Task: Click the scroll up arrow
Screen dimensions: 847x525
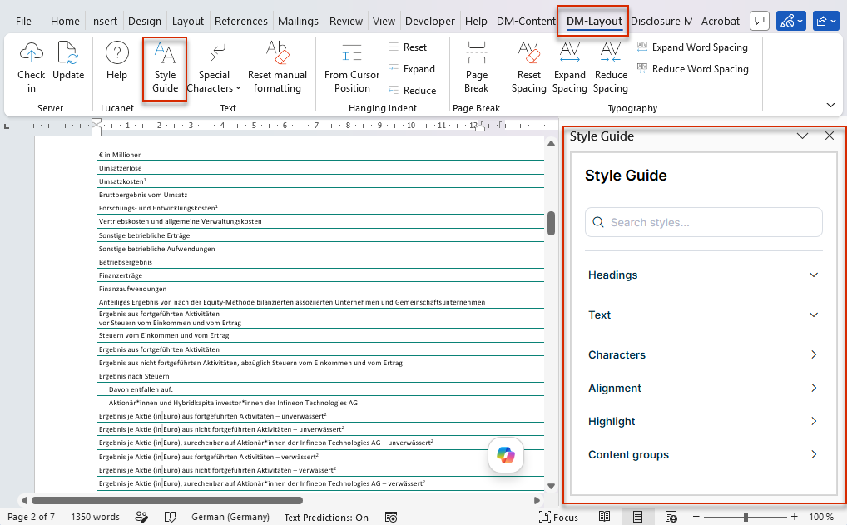Action: coord(551,144)
